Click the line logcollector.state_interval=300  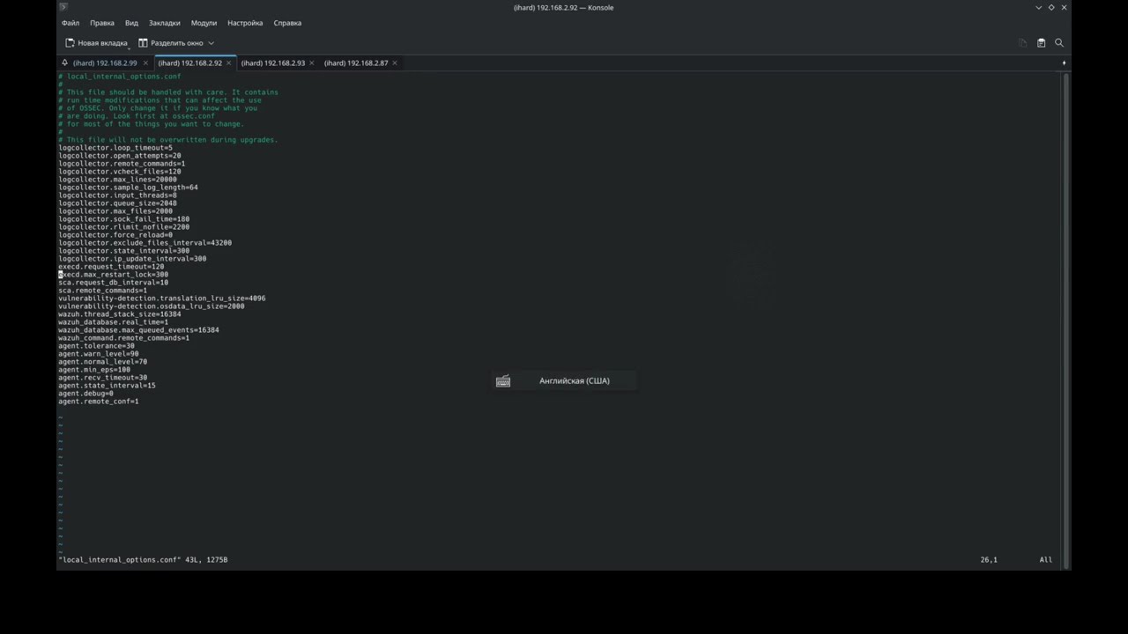[124, 251]
